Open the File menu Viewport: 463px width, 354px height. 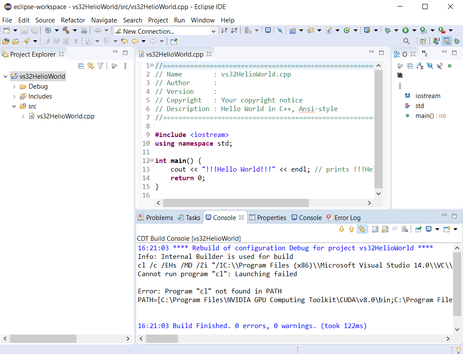pos(7,20)
